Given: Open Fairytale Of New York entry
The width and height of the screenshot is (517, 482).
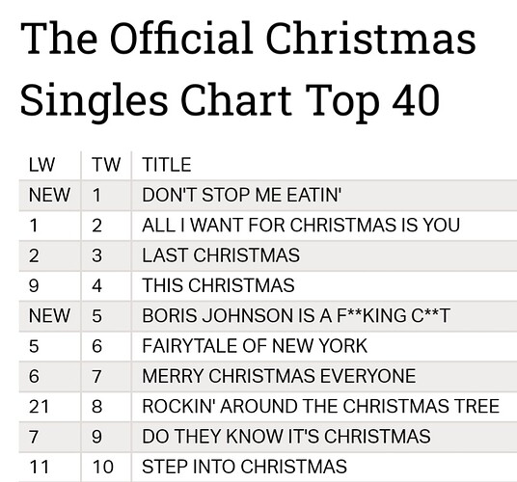Looking at the screenshot, I should point(255,346).
